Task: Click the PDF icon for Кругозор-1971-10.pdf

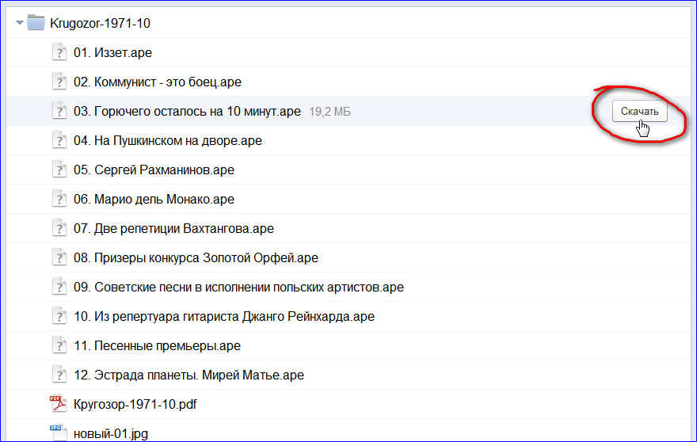Action: pos(59,404)
